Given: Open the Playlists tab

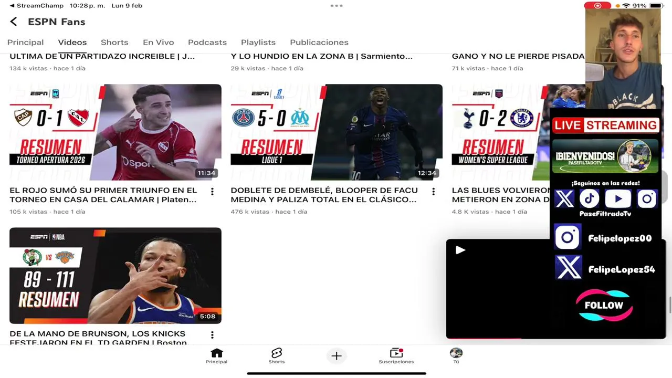Looking at the screenshot, I should pos(258,43).
